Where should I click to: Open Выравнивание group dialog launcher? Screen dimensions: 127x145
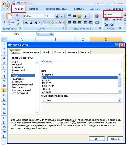click(100, 28)
